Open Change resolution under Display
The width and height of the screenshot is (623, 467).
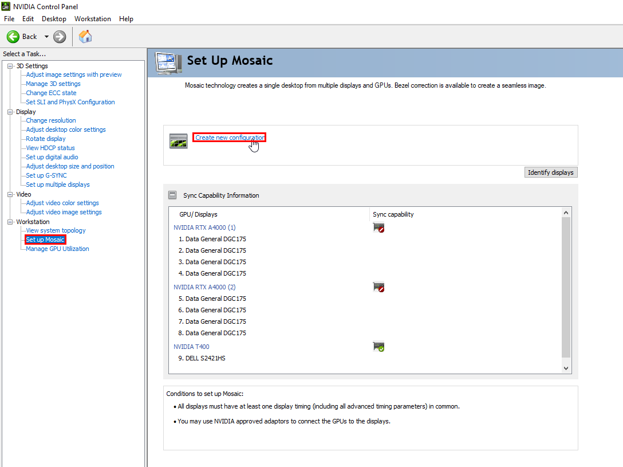pos(51,120)
